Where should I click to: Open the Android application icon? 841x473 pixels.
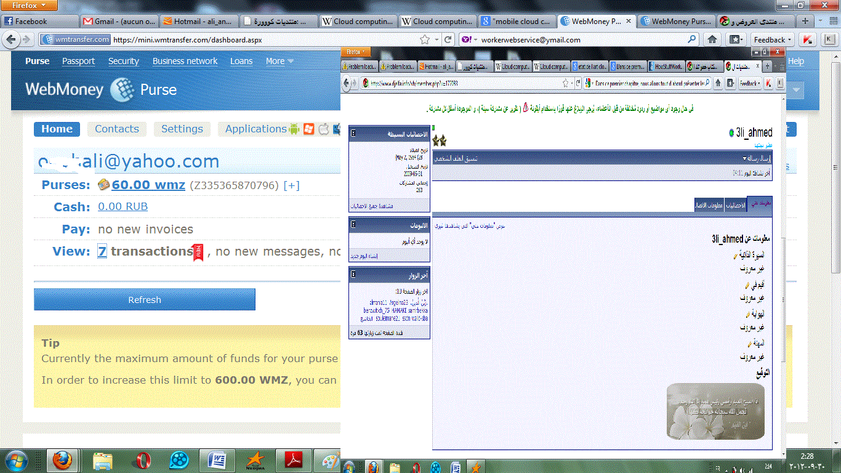click(294, 129)
